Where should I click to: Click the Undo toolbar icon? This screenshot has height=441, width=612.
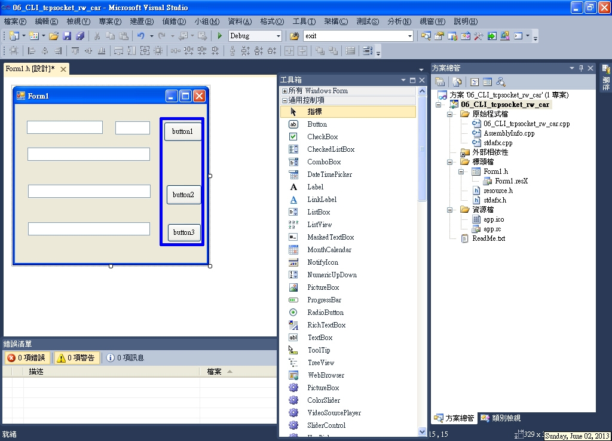(142, 36)
